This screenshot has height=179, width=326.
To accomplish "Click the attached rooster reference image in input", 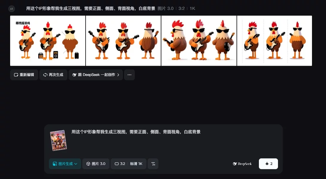I will [x=58, y=140].
